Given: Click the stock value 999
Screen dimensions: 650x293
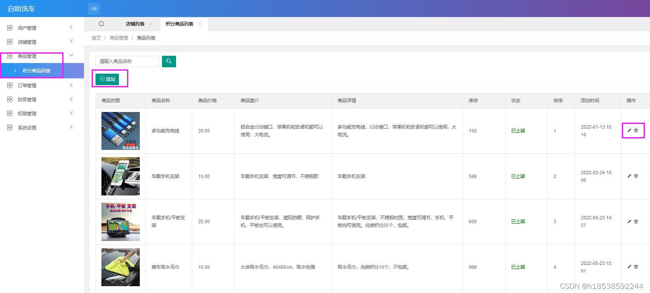Looking at the screenshot, I should [473, 267].
